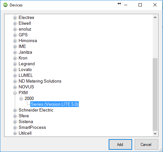
Task: Click the scrollbar up arrow
Action: [x=155, y=17]
